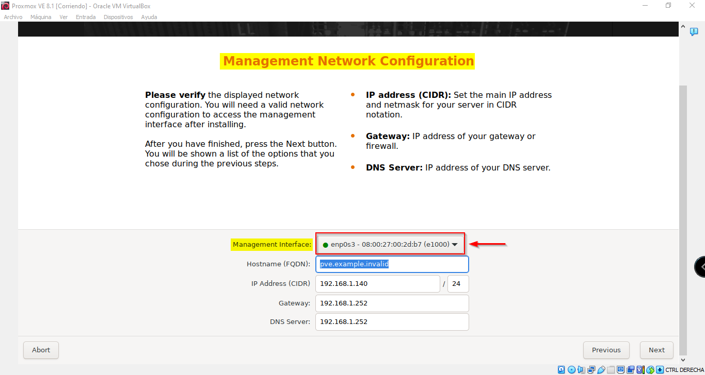This screenshot has width=705, height=375.
Task: Click the Abort button
Action: [41, 350]
